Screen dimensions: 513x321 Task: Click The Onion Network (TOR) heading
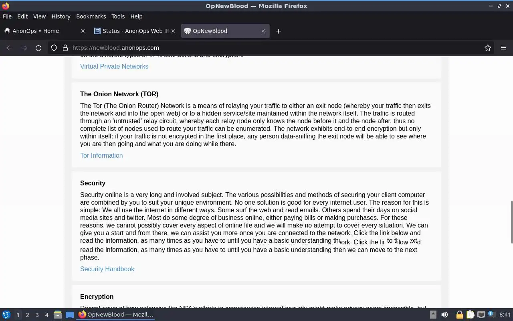pyautogui.click(x=119, y=94)
